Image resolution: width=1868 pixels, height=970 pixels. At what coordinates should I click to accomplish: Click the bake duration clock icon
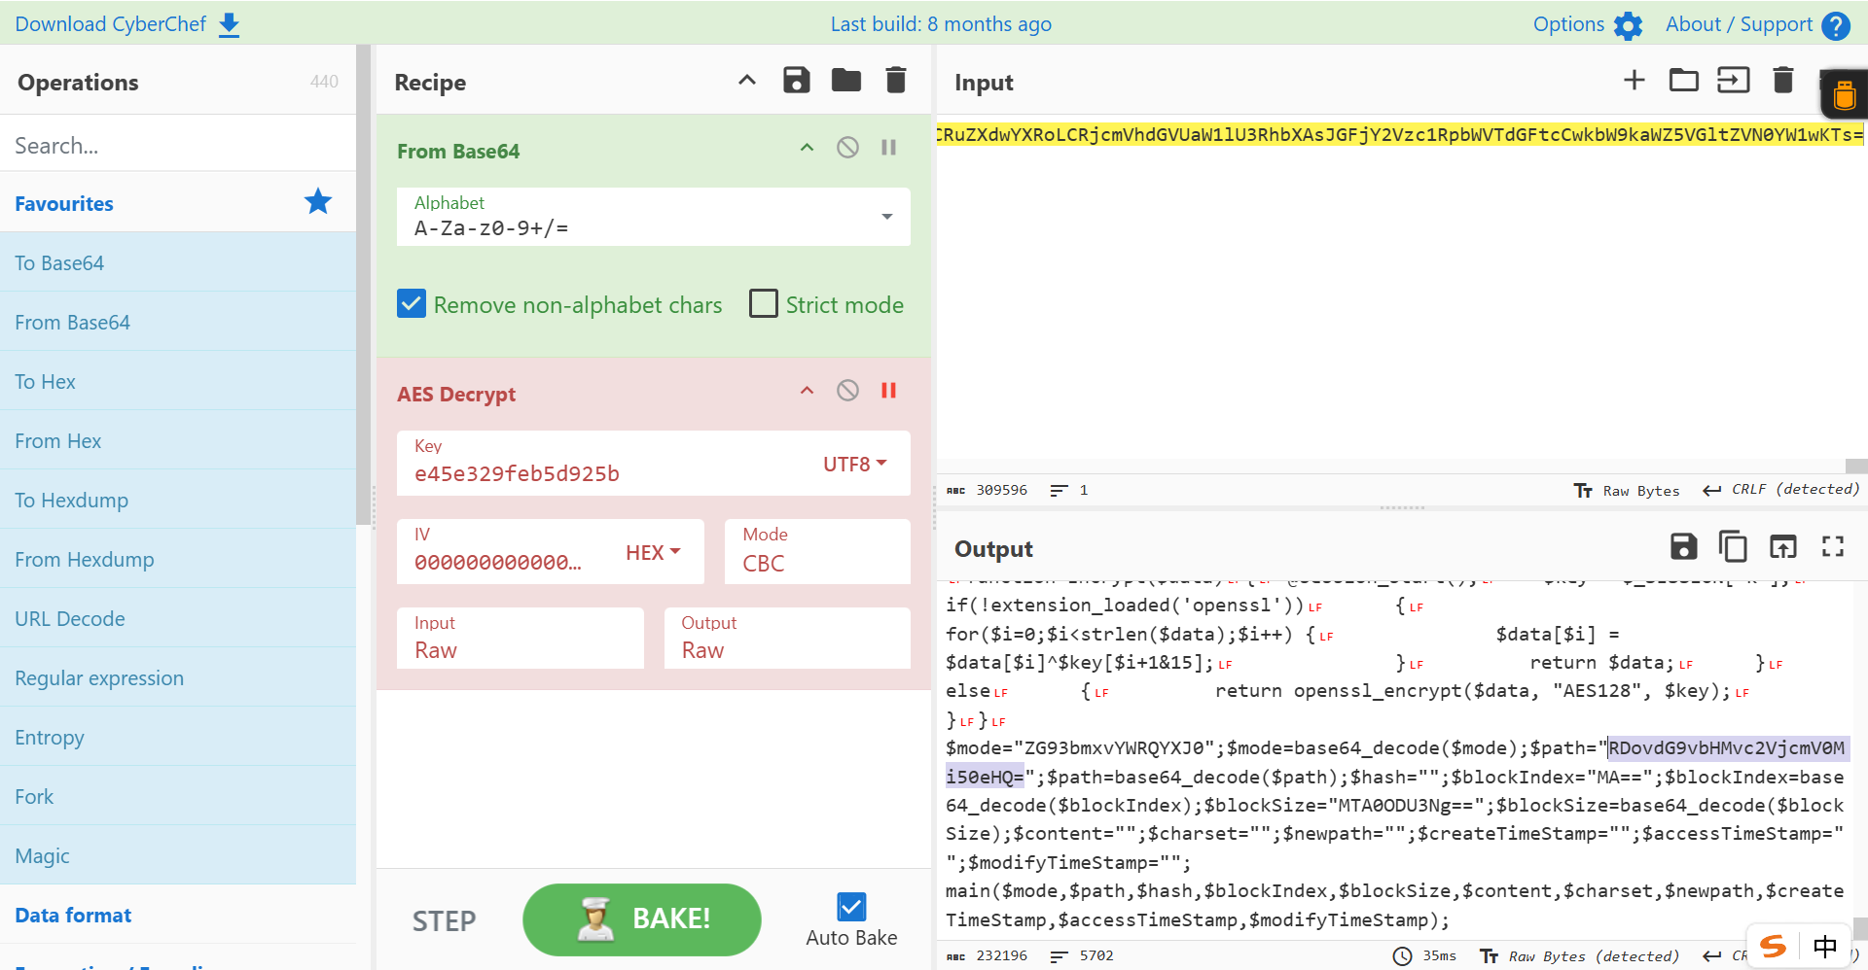click(1402, 956)
